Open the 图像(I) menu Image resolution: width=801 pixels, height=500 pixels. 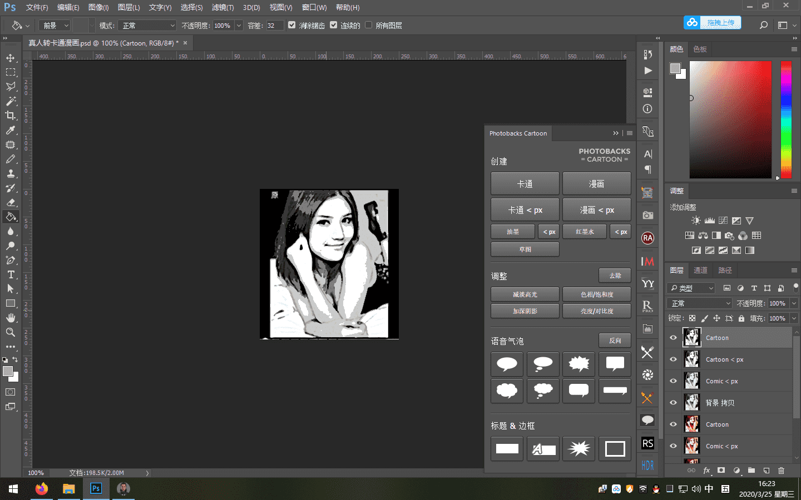(x=98, y=7)
